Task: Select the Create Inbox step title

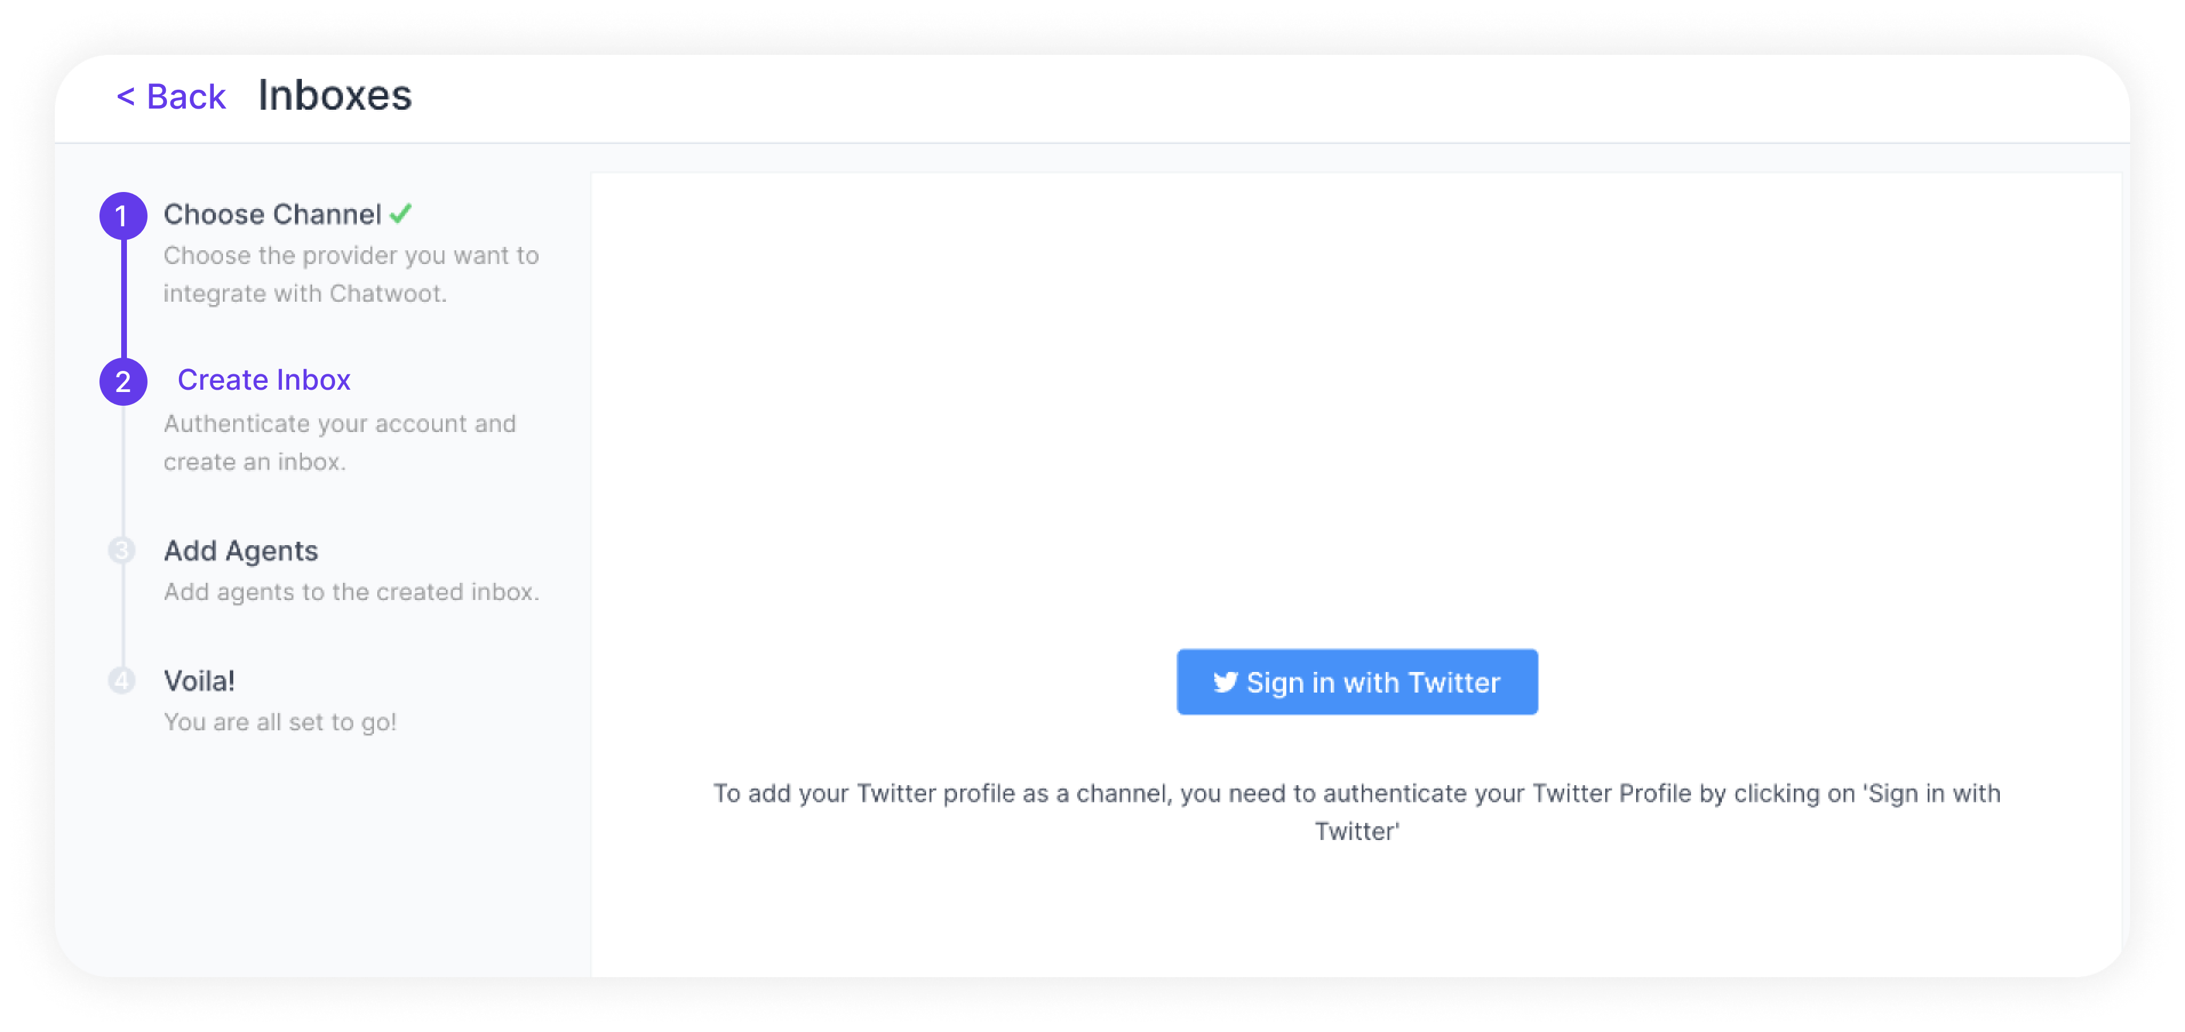Action: pyautogui.click(x=264, y=379)
